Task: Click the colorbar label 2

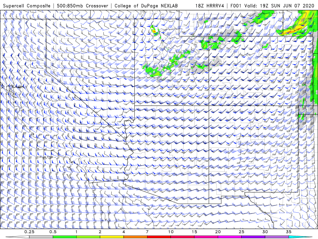Action: (100, 232)
